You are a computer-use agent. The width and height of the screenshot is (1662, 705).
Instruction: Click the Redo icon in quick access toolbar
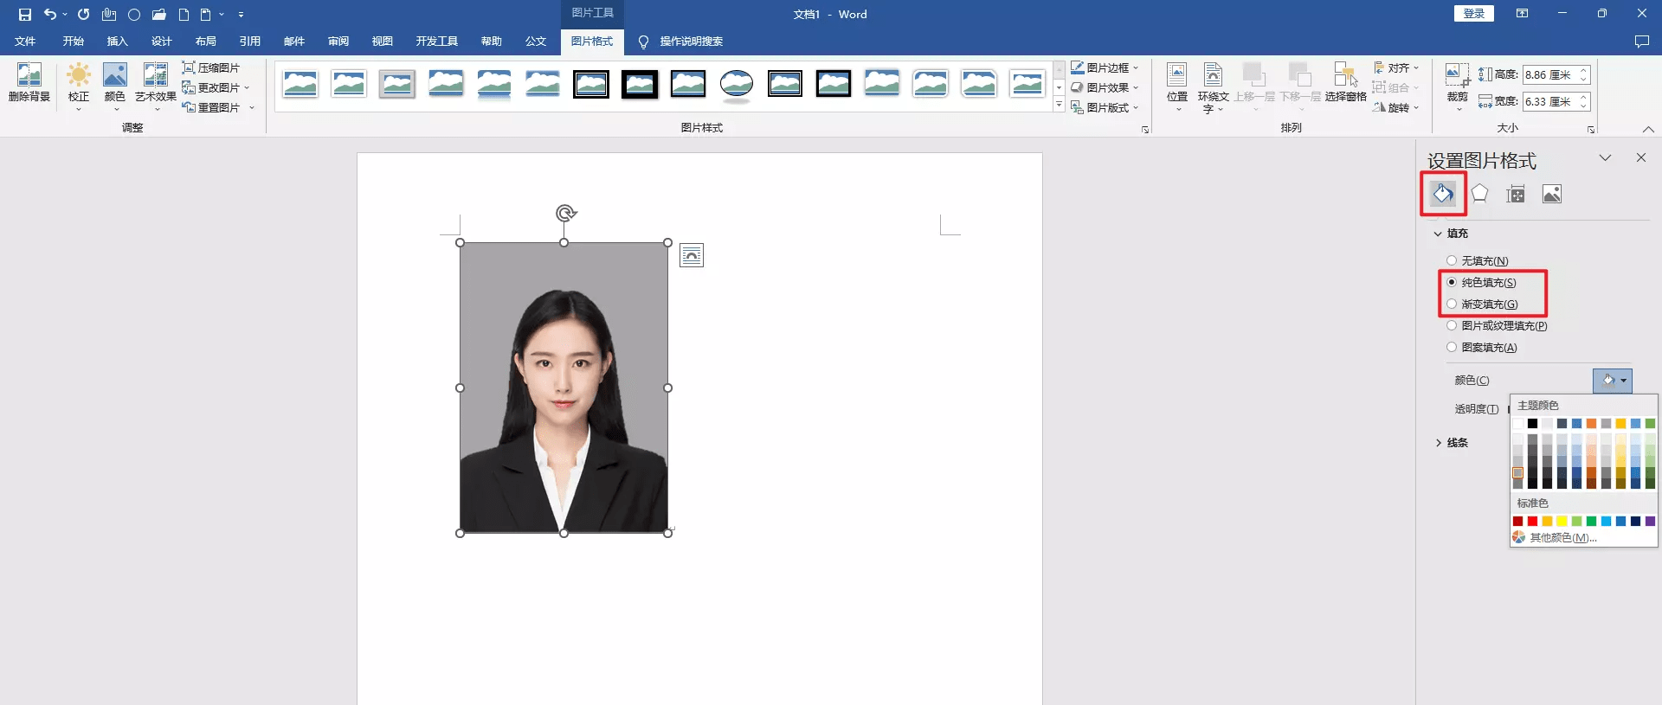[x=83, y=15]
